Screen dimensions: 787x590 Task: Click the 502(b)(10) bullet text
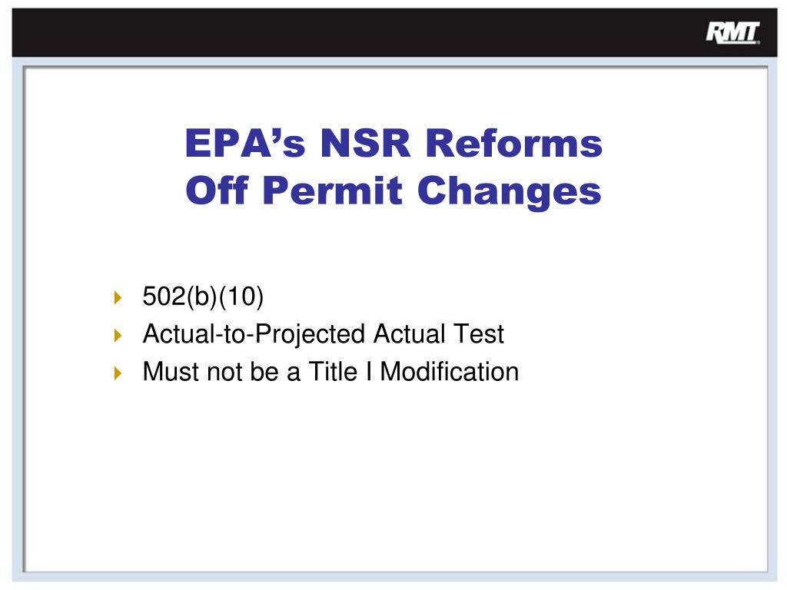(203, 297)
